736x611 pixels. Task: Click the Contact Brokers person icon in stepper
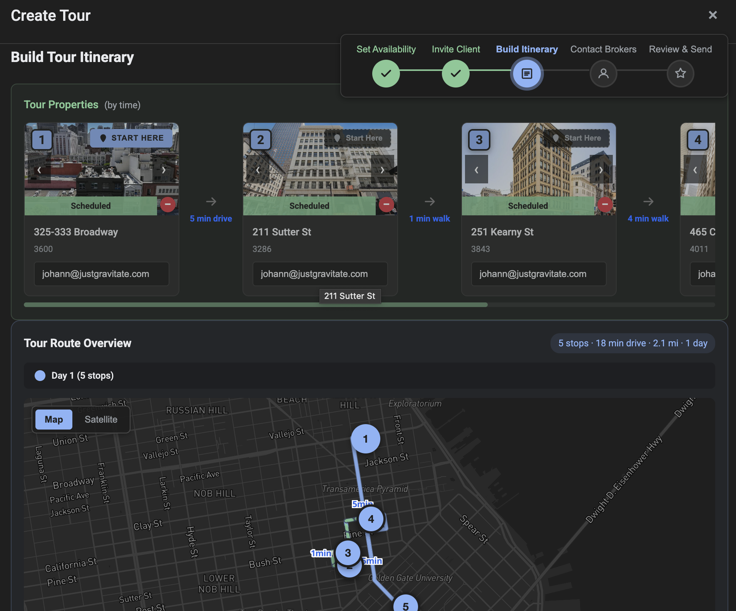coord(603,73)
